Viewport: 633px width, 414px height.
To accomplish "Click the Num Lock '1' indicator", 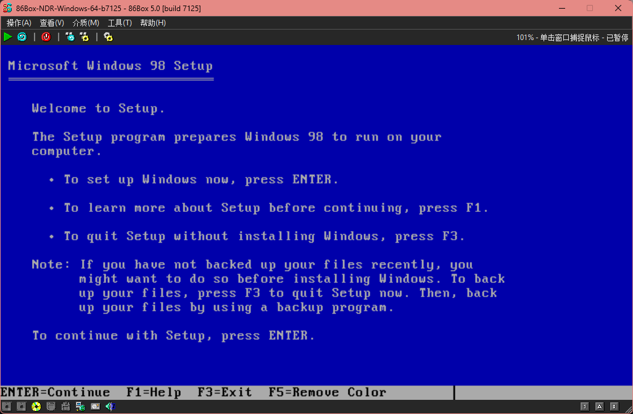I will (584, 407).
